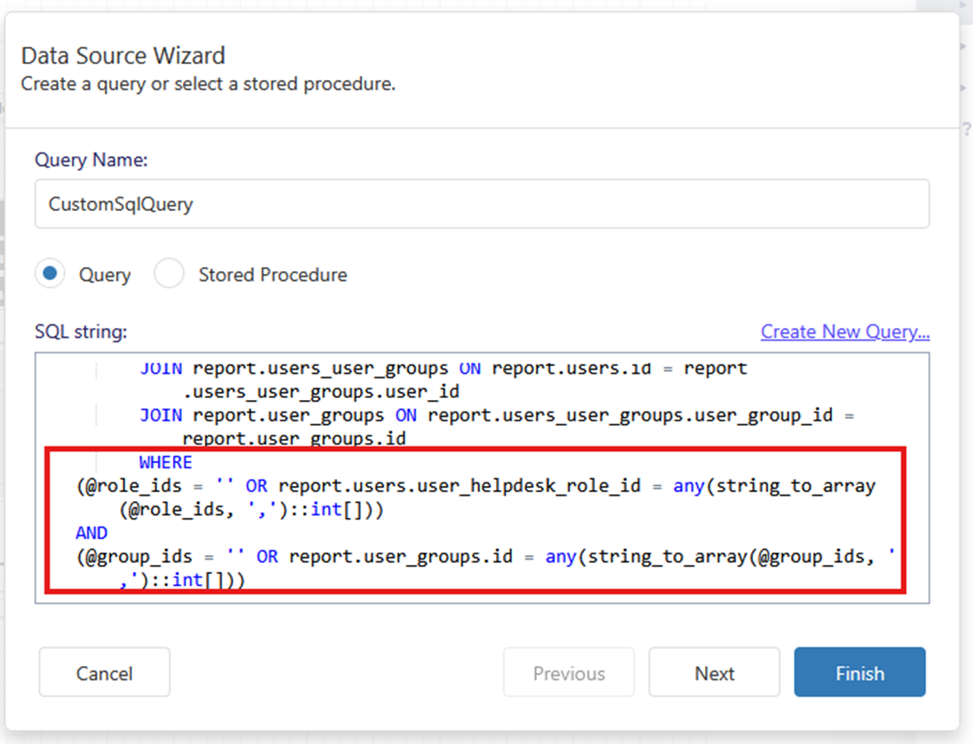Click the Data Source Wizard title
Viewport: 973px width, 744px height.
click(x=123, y=56)
